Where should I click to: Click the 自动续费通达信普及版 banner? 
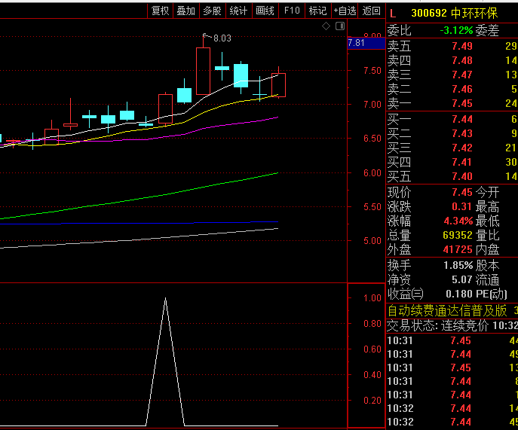click(x=449, y=310)
